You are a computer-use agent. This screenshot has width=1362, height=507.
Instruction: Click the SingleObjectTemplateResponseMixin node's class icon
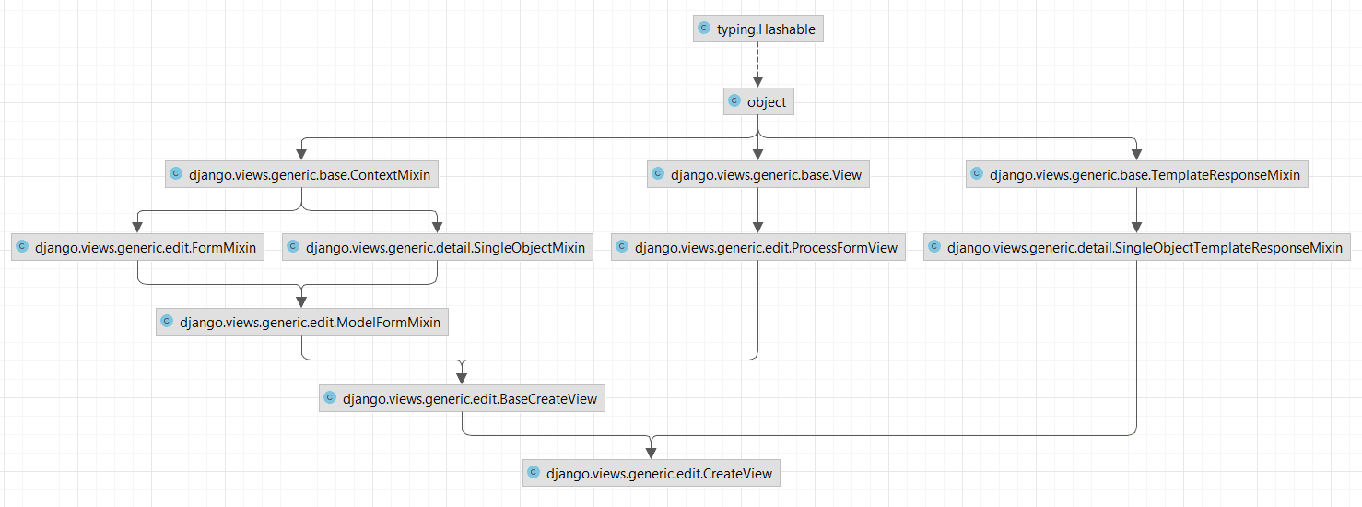935,247
